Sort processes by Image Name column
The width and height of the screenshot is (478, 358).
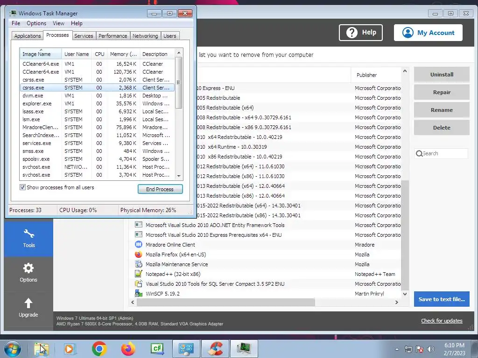tap(41, 54)
